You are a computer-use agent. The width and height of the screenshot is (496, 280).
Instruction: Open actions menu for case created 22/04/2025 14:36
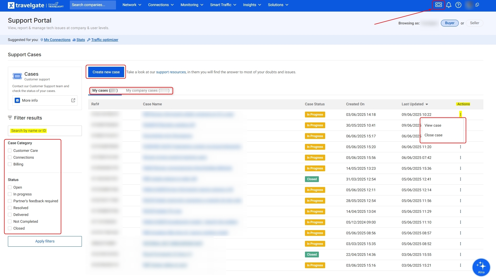tap(460, 255)
